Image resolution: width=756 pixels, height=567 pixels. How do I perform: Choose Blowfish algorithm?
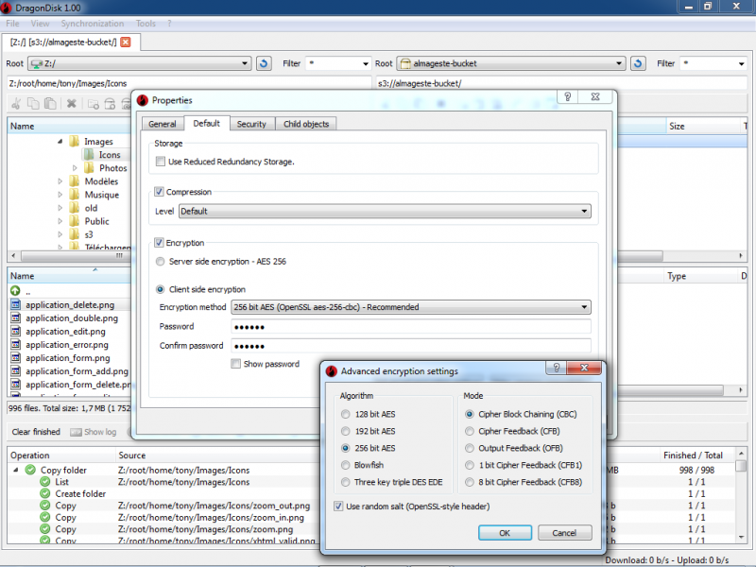pyautogui.click(x=345, y=465)
